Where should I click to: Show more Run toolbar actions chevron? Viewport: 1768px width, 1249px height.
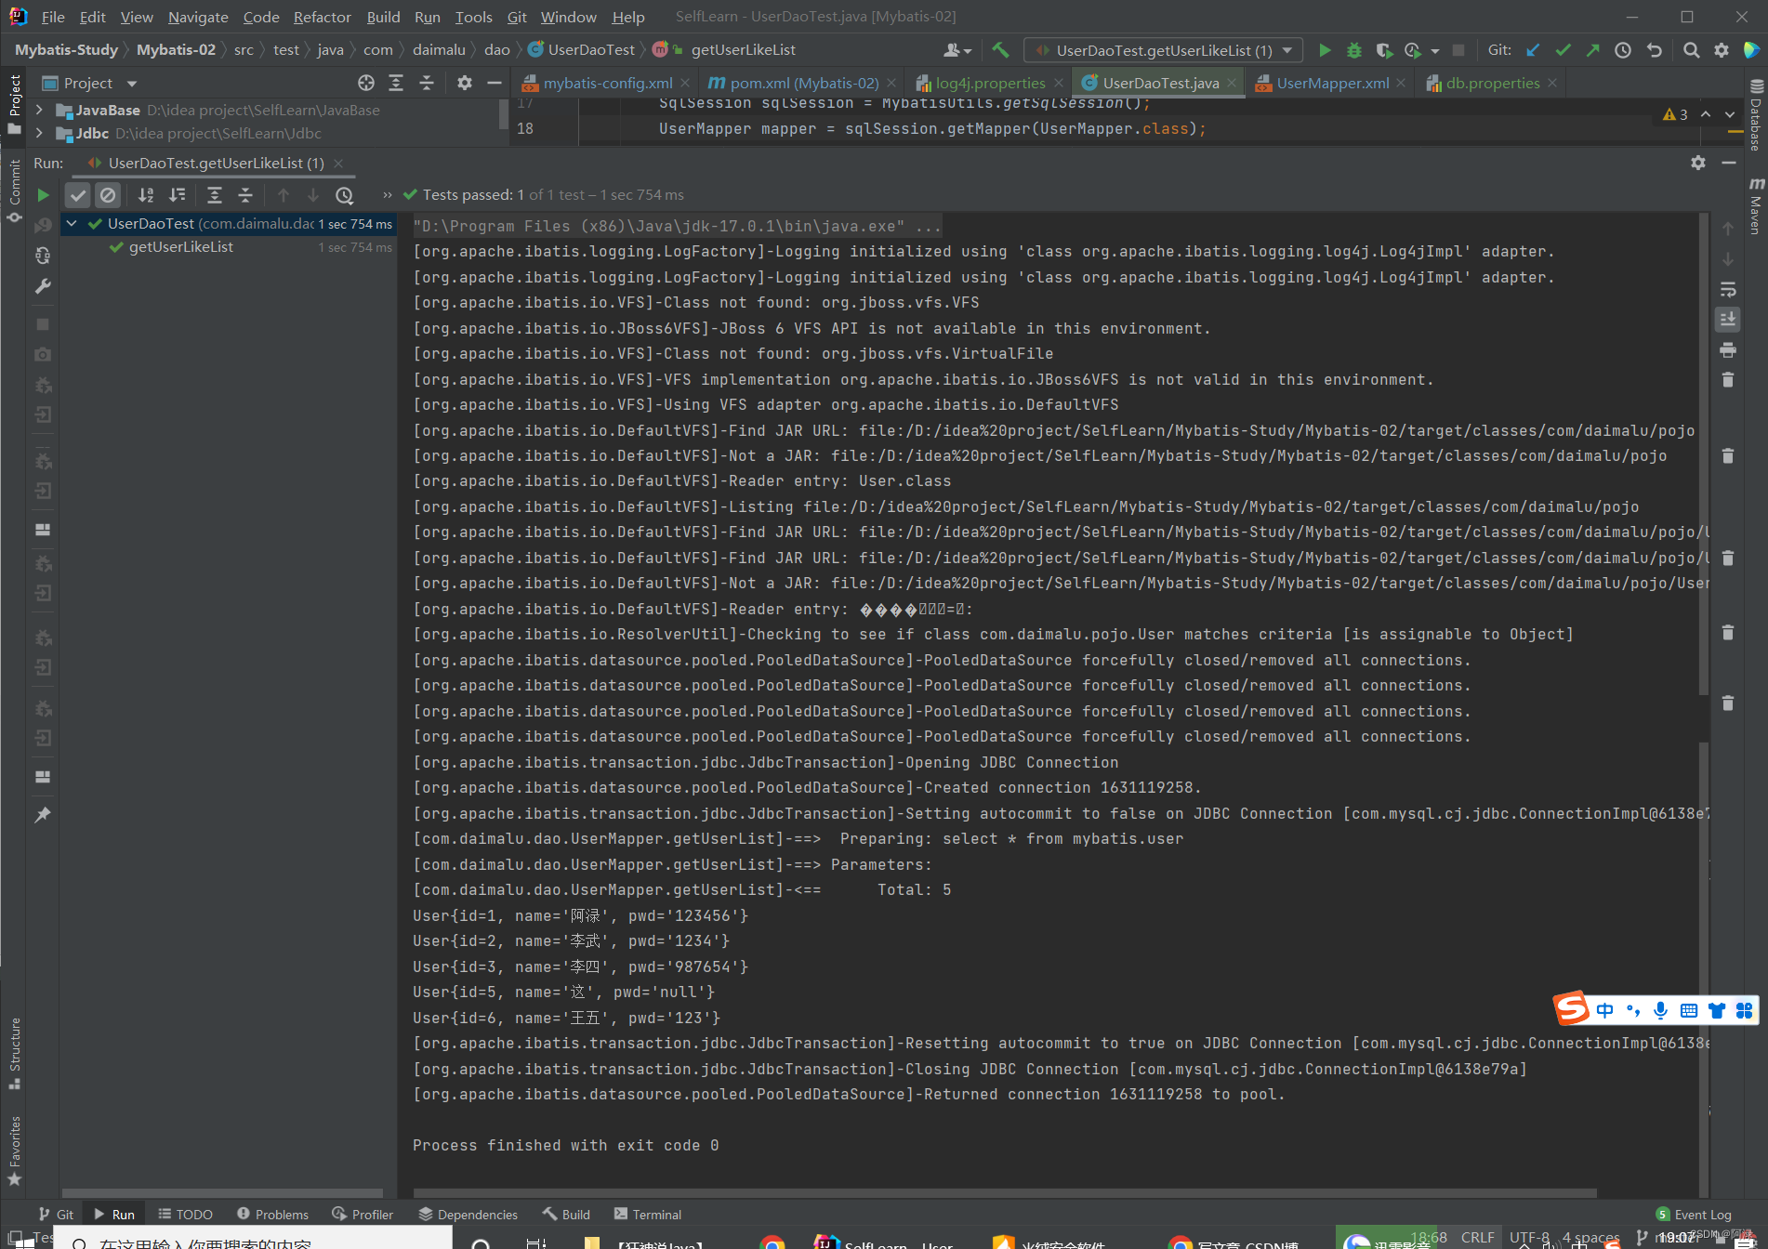388,195
